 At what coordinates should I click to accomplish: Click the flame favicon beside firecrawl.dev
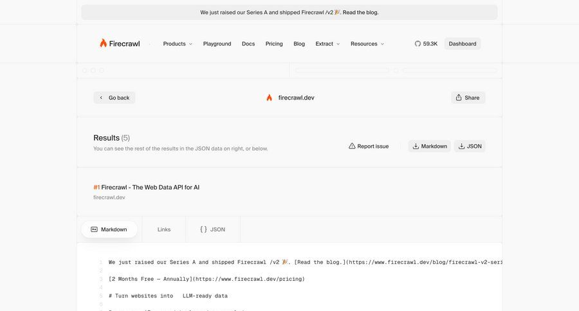click(269, 98)
